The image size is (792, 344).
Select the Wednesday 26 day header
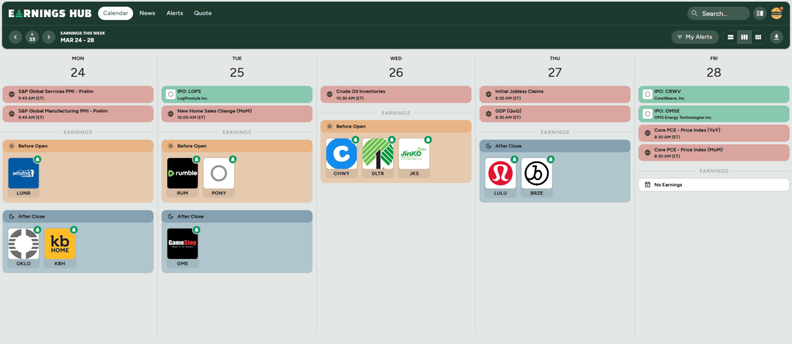(396, 68)
